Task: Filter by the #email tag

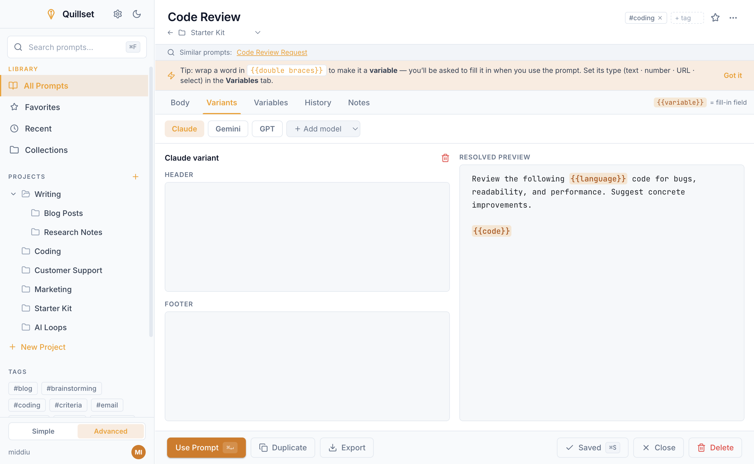Action: click(x=107, y=405)
